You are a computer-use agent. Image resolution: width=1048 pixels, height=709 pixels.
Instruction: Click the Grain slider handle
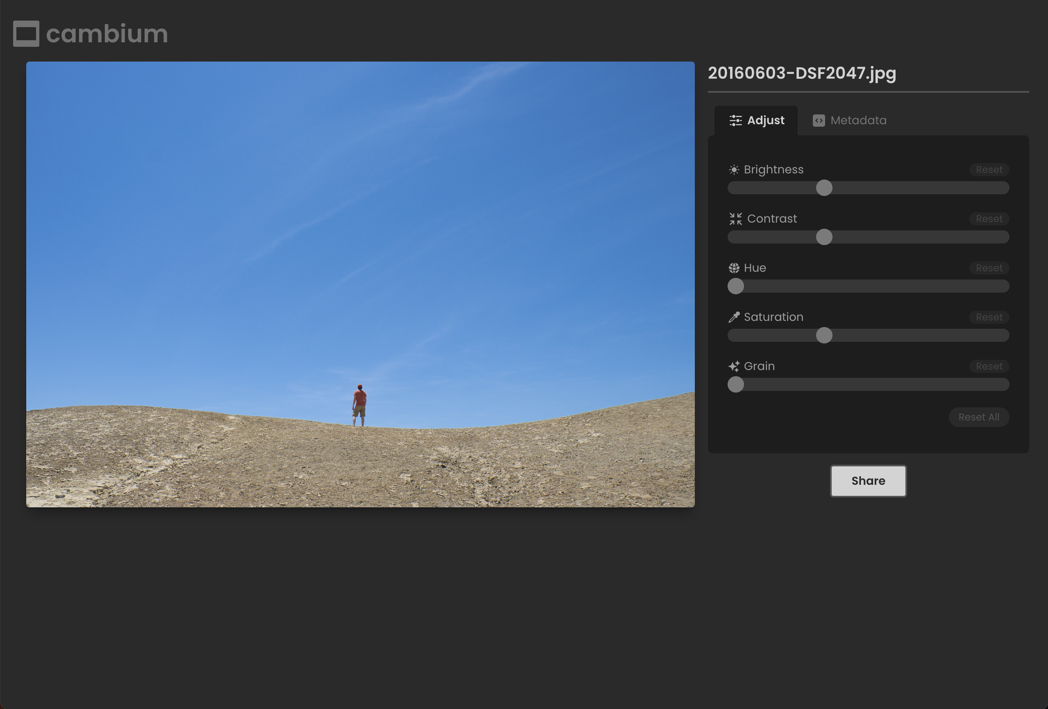(x=736, y=385)
